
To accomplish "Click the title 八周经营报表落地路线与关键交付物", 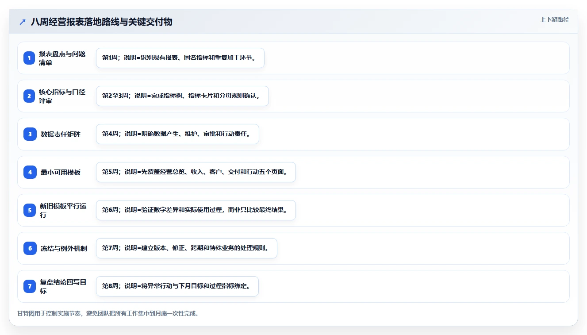I will pos(102,22).
